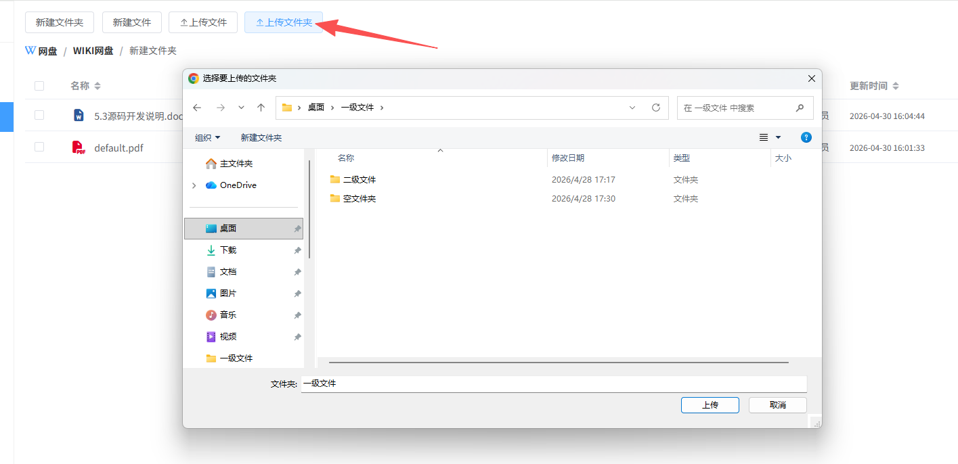This screenshot has width=958, height=464.
Task: Unpin 下载 using its pin icon
Action: 297,251
